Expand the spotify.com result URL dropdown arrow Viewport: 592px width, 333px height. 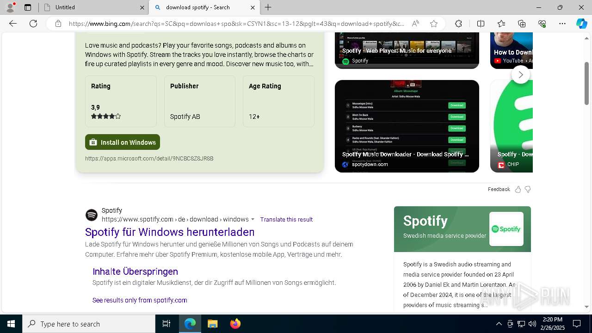[253, 219]
